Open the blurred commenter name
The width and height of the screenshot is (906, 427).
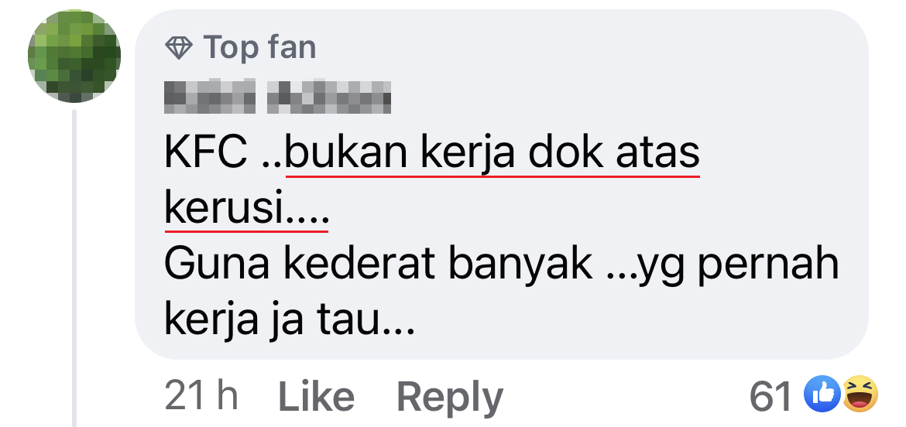277,97
